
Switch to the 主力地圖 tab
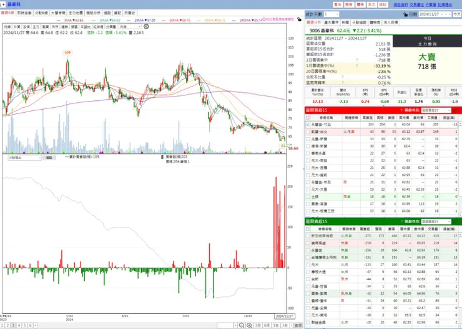pyautogui.click(x=76, y=13)
